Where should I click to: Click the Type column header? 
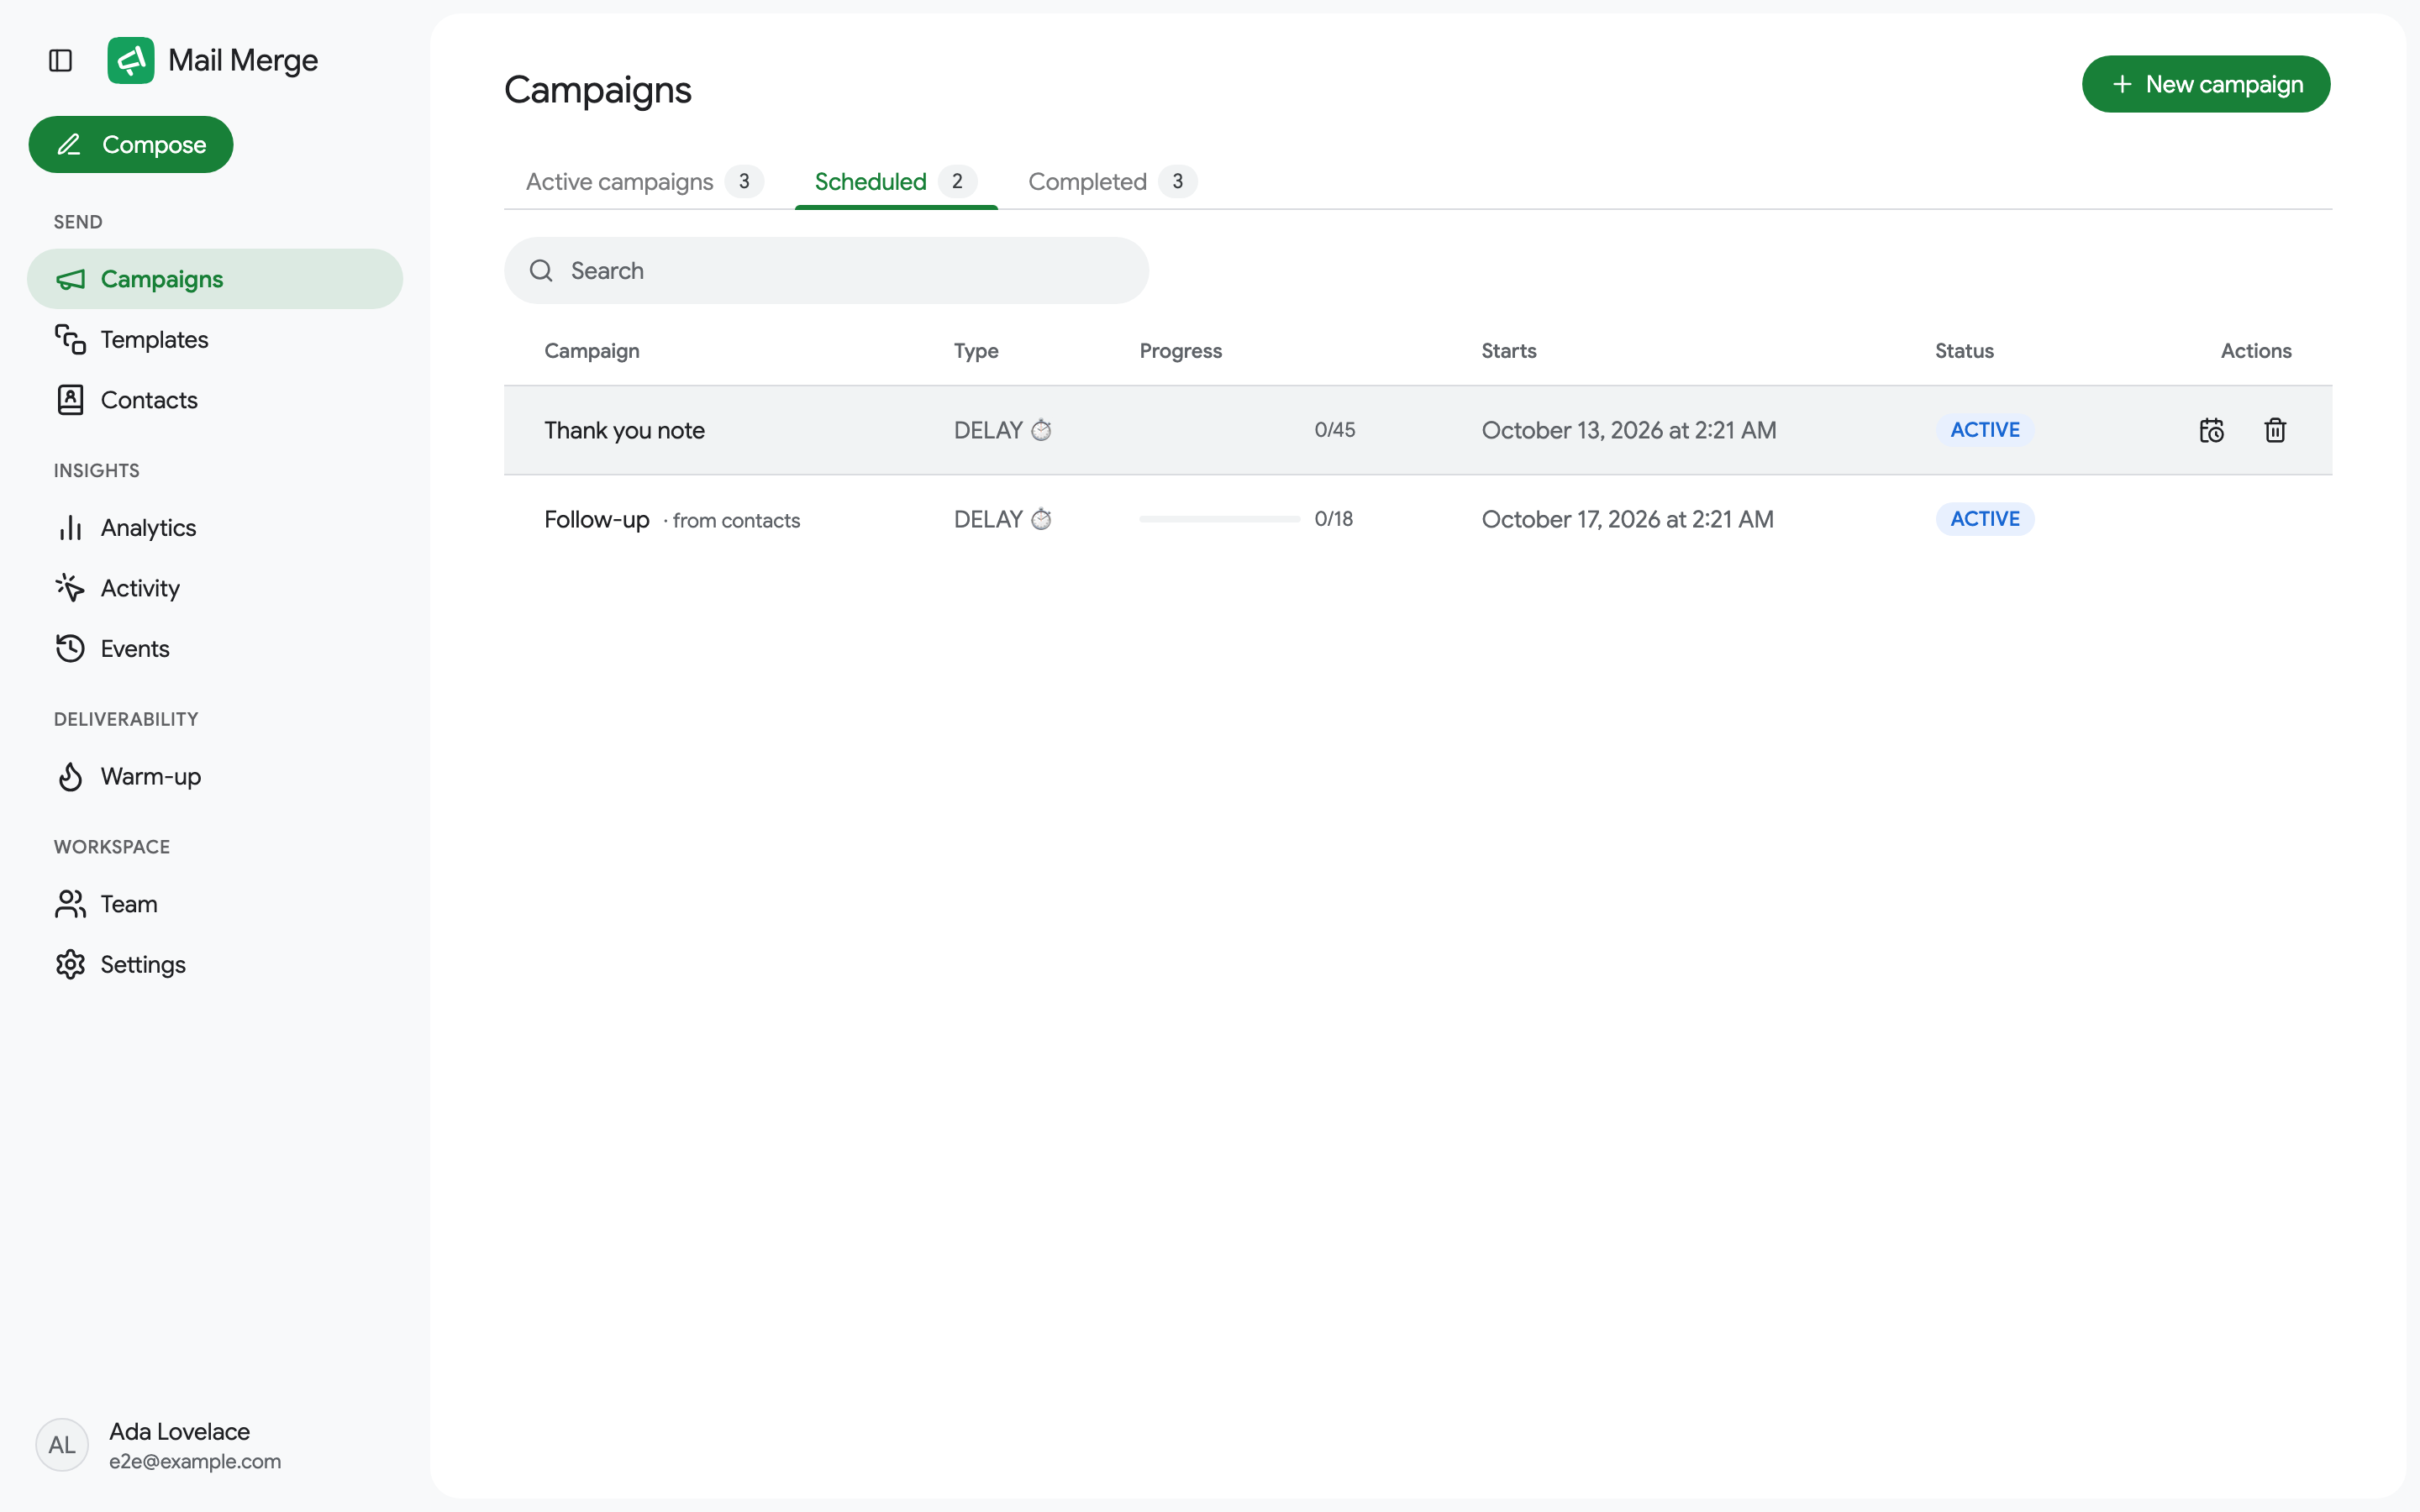[976, 351]
